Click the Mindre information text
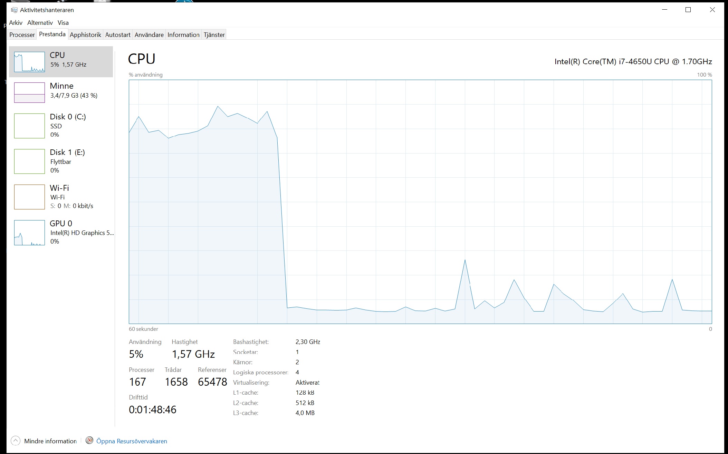728x454 pixels. pyautogui.click(x=50, y=441)
